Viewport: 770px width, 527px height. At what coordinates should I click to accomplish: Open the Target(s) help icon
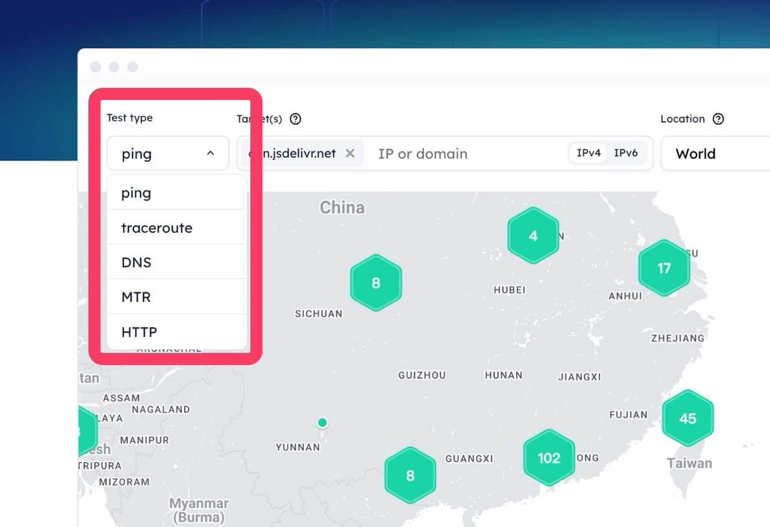click(295, 119)
